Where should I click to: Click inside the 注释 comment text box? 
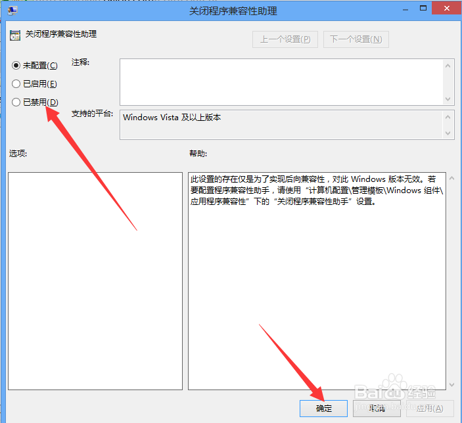(x=281, y=82)
